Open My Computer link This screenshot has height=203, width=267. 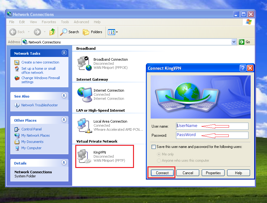pyautogui.click(x=31, y=148)
